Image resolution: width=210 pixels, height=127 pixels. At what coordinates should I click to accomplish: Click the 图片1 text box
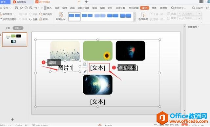click(x=65, y=68)
